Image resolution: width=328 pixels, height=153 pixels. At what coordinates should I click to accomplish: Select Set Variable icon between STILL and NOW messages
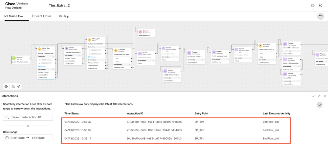[x=285, y=59]
